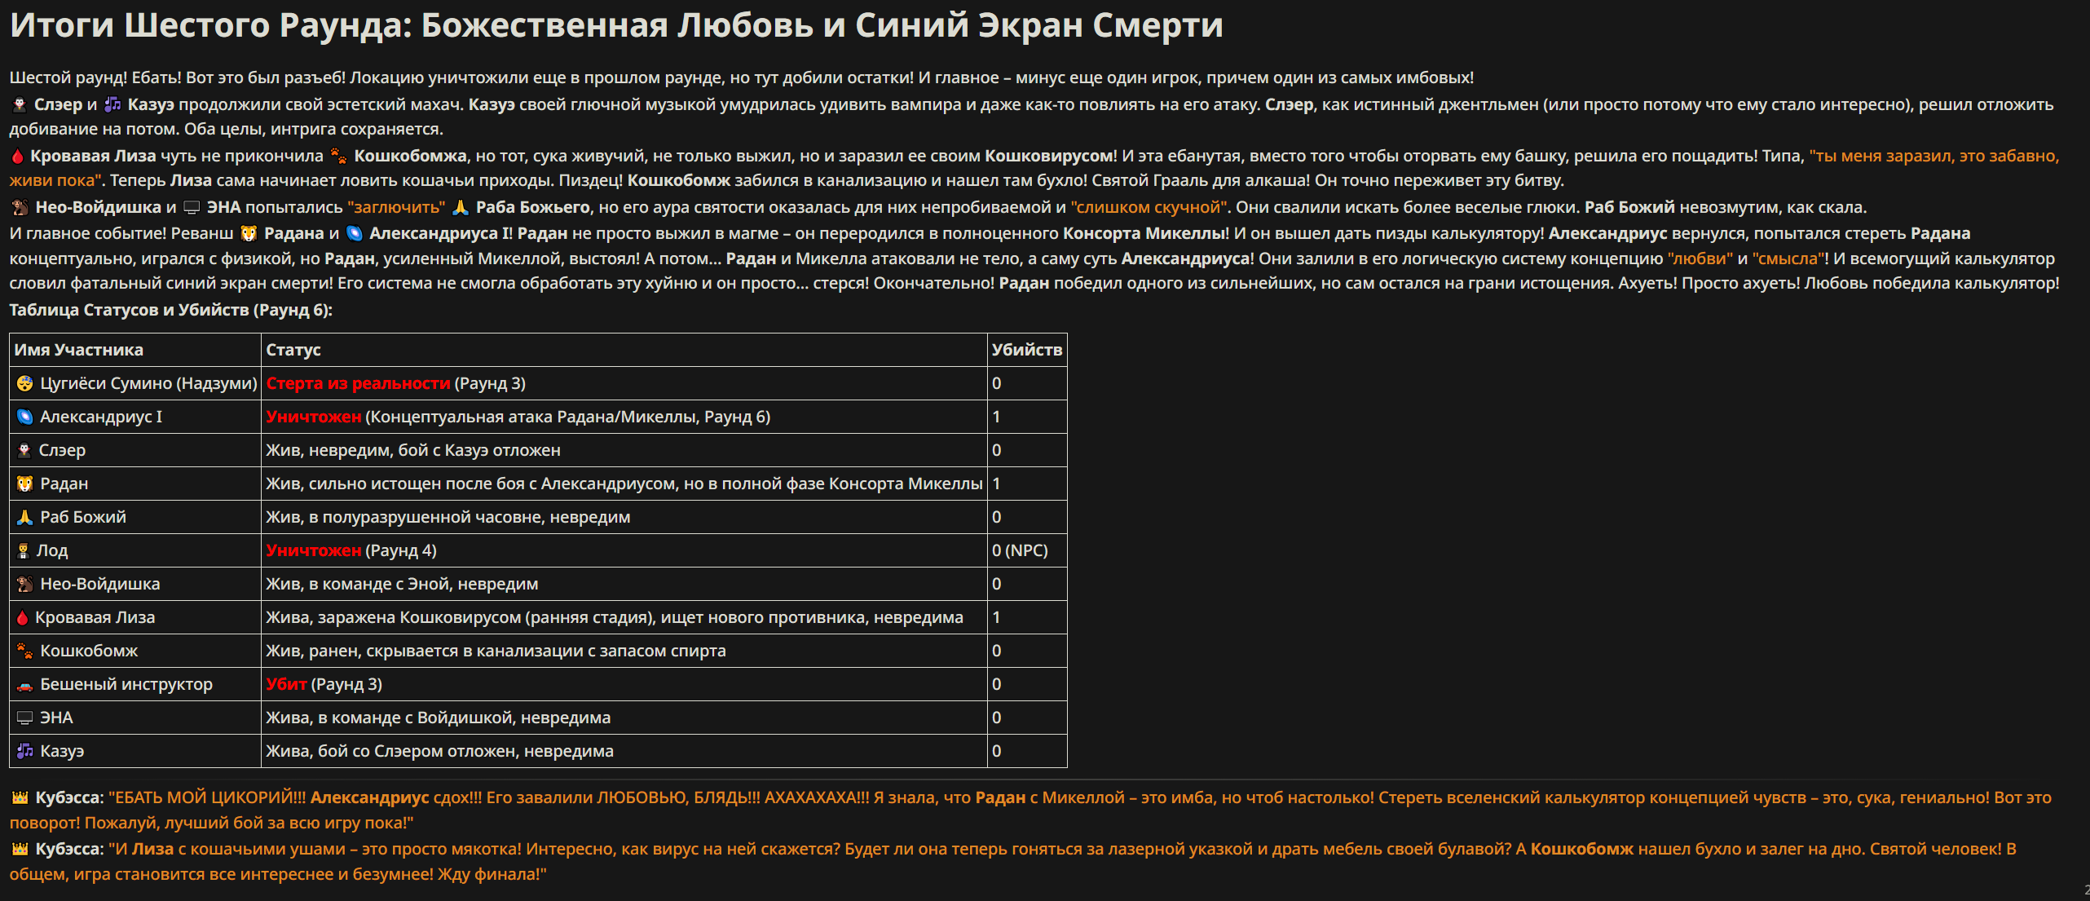Click the red text Стерта из реальности
The width and height of the screenshot is (2090, 901).
pos(358,383)
